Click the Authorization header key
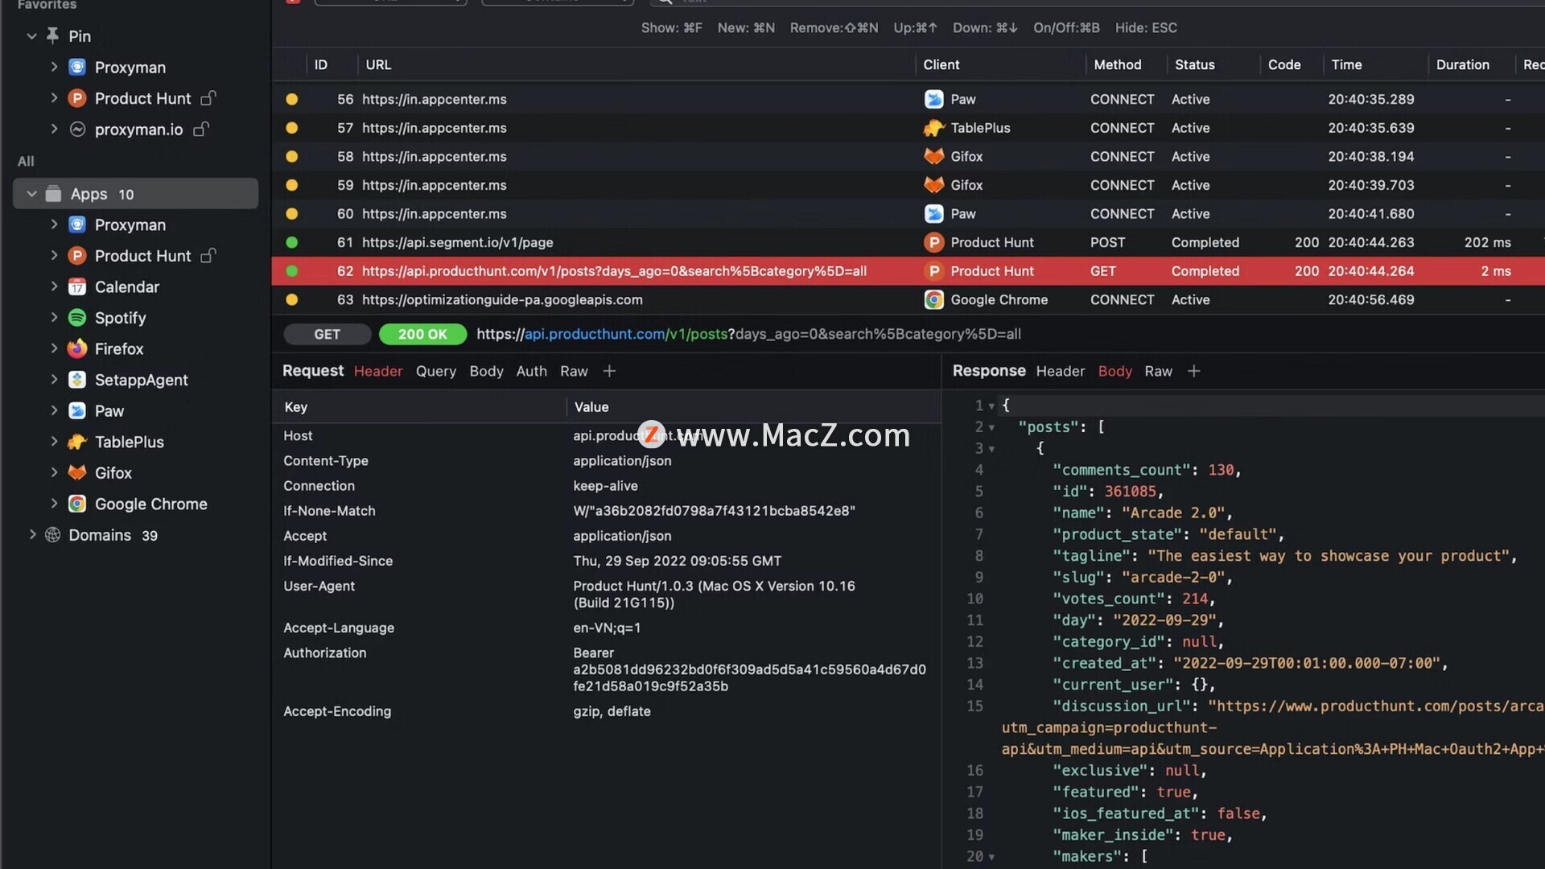This screenshot has width=1545, height=869. tap(324, 653)
